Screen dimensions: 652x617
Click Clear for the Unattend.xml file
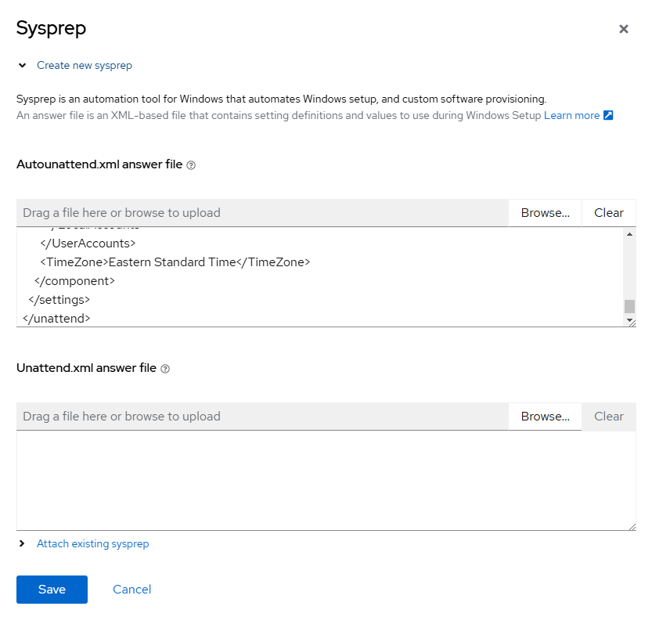(x=609, y=417)
